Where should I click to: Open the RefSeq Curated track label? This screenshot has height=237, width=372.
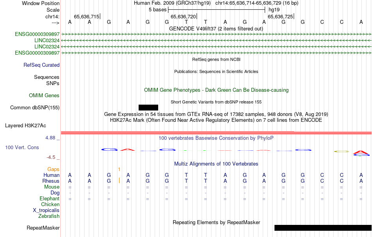pos(42,65)
